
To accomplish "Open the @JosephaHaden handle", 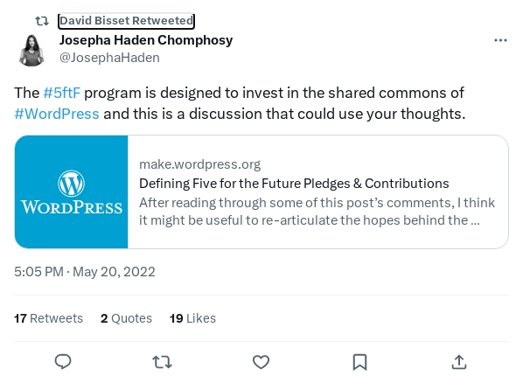I will pos(109,58).
